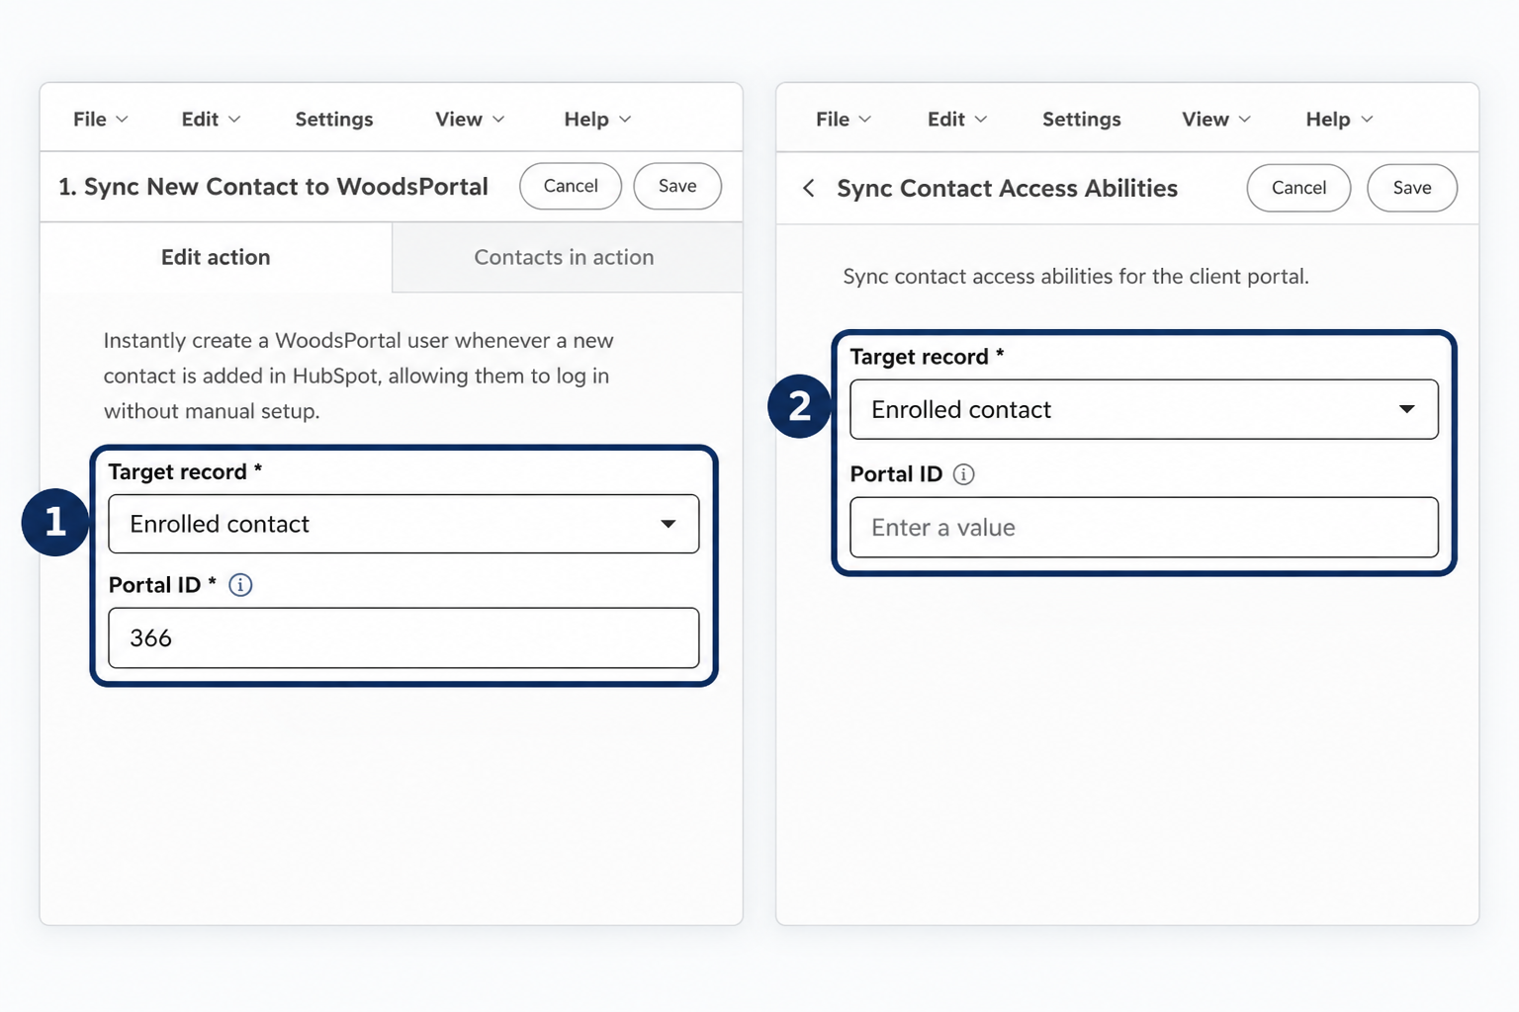Open the View menu in right panel

coord(1216,120)
